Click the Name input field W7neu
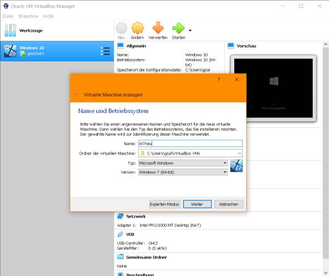Viewport: 329px width, 276px height. 190,144
